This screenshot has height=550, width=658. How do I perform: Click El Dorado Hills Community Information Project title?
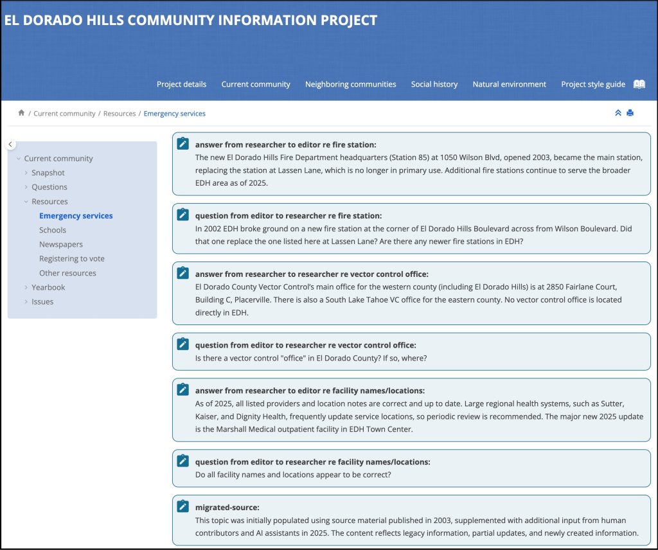[191, 20]
